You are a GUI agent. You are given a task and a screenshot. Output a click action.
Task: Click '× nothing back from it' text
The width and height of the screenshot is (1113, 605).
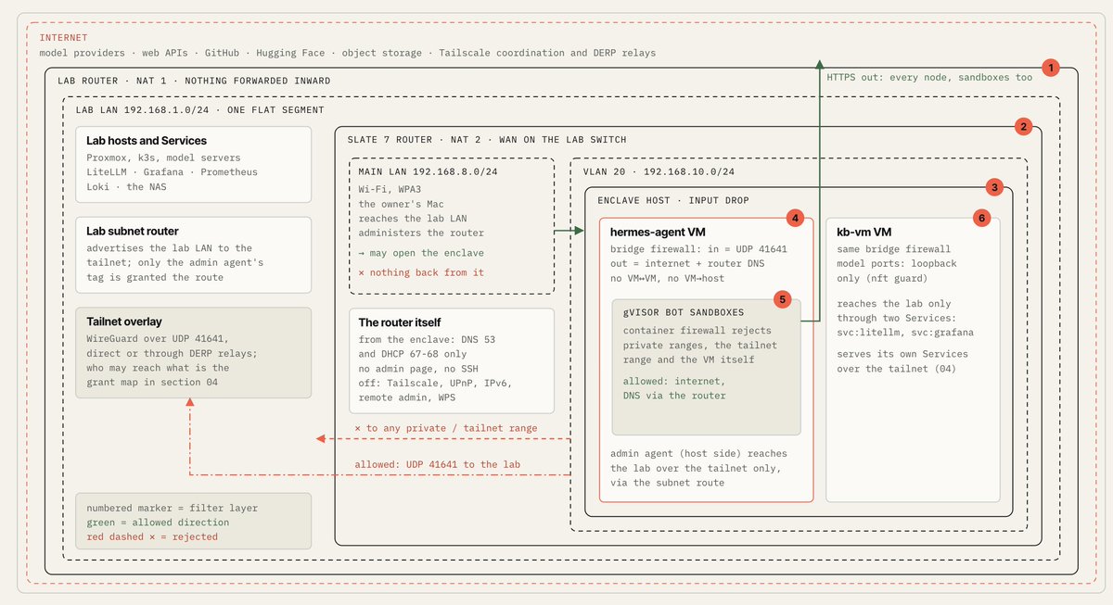point(422,272)
